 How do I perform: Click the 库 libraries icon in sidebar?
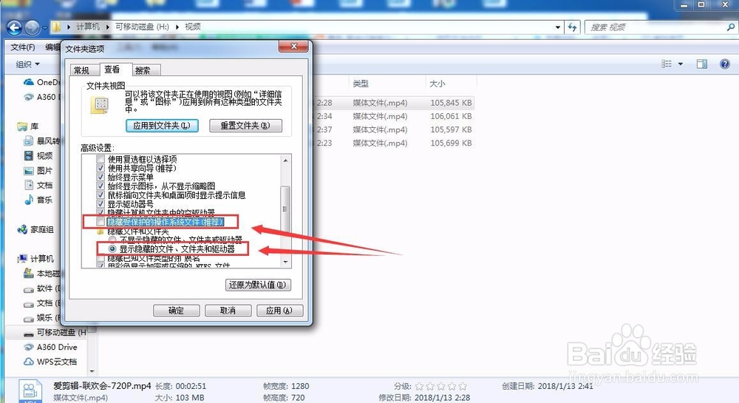[x=22, y=126]
